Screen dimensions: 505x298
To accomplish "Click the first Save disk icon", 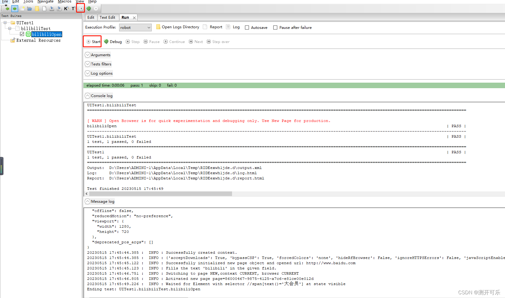I will 52,9.
